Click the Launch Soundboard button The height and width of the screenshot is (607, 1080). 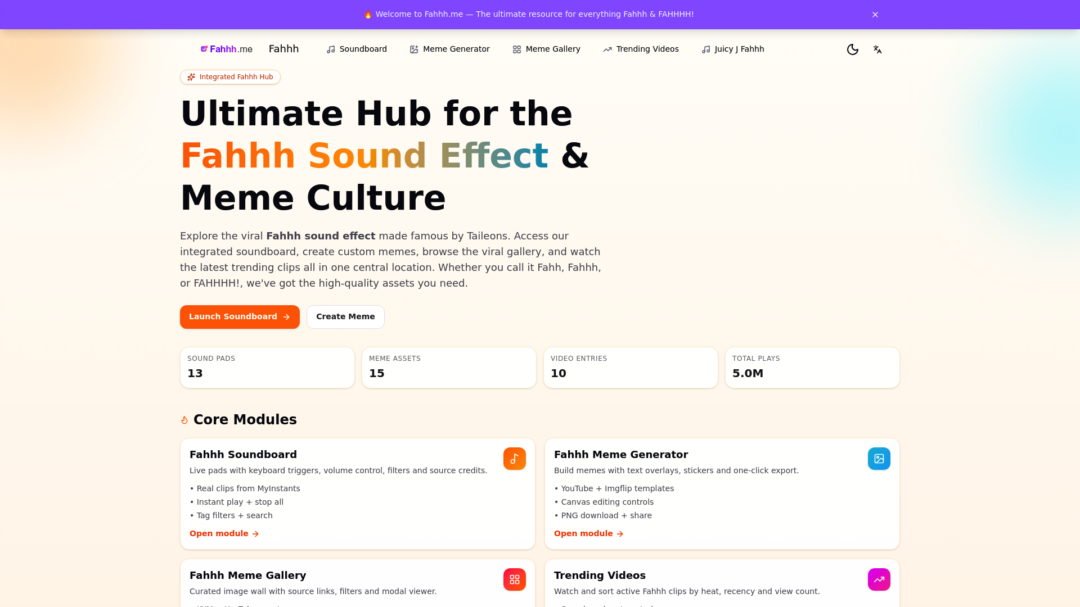pyautogui.click(x=240, y=316)
